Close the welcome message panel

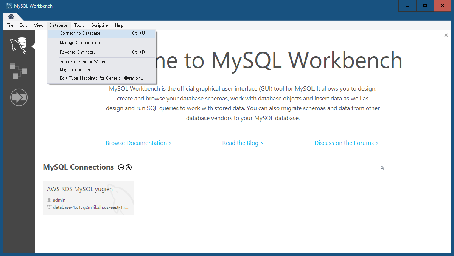coord(446,35)
